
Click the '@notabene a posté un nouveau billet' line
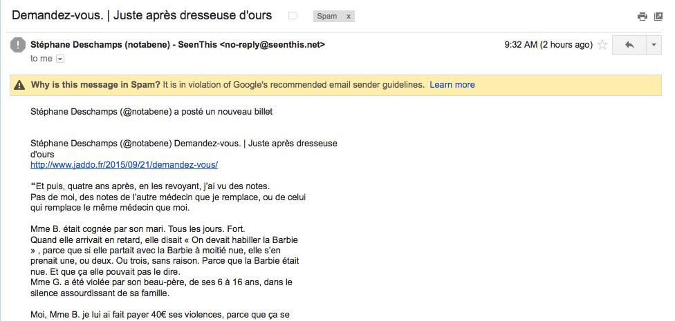151,112
